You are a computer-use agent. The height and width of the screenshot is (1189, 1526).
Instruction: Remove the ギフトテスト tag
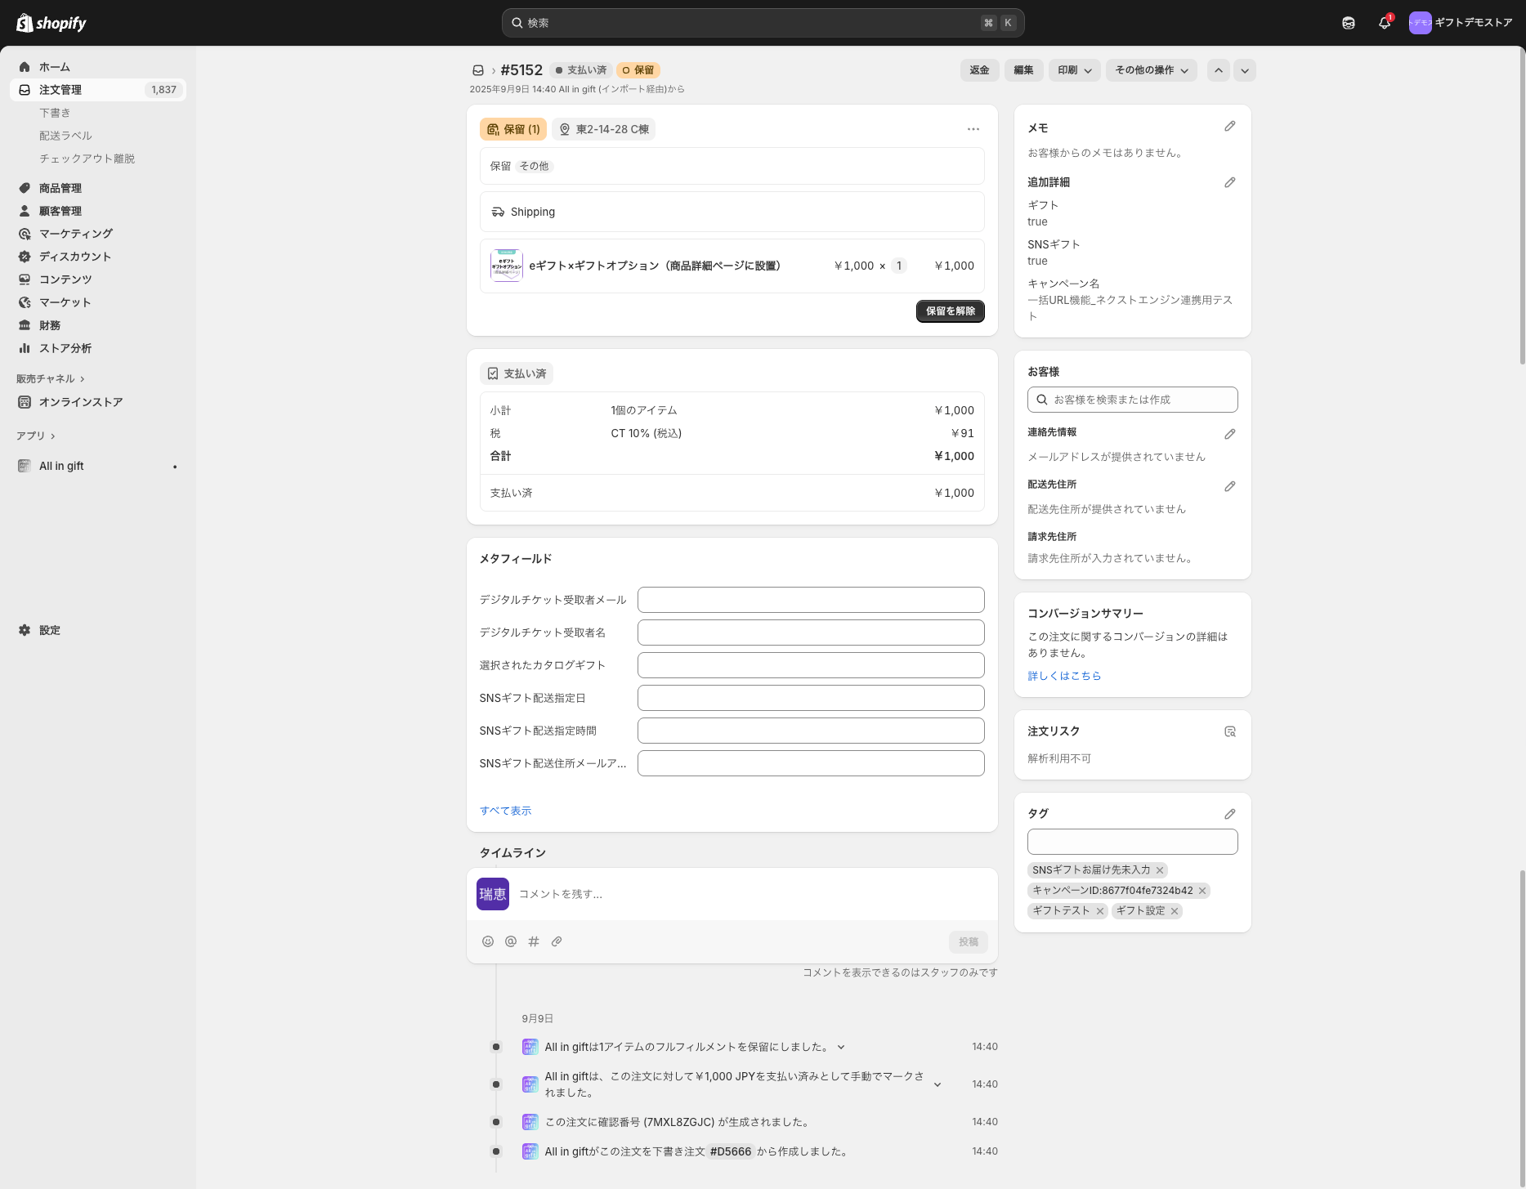pyautogui.click(x=1100, y=911)
